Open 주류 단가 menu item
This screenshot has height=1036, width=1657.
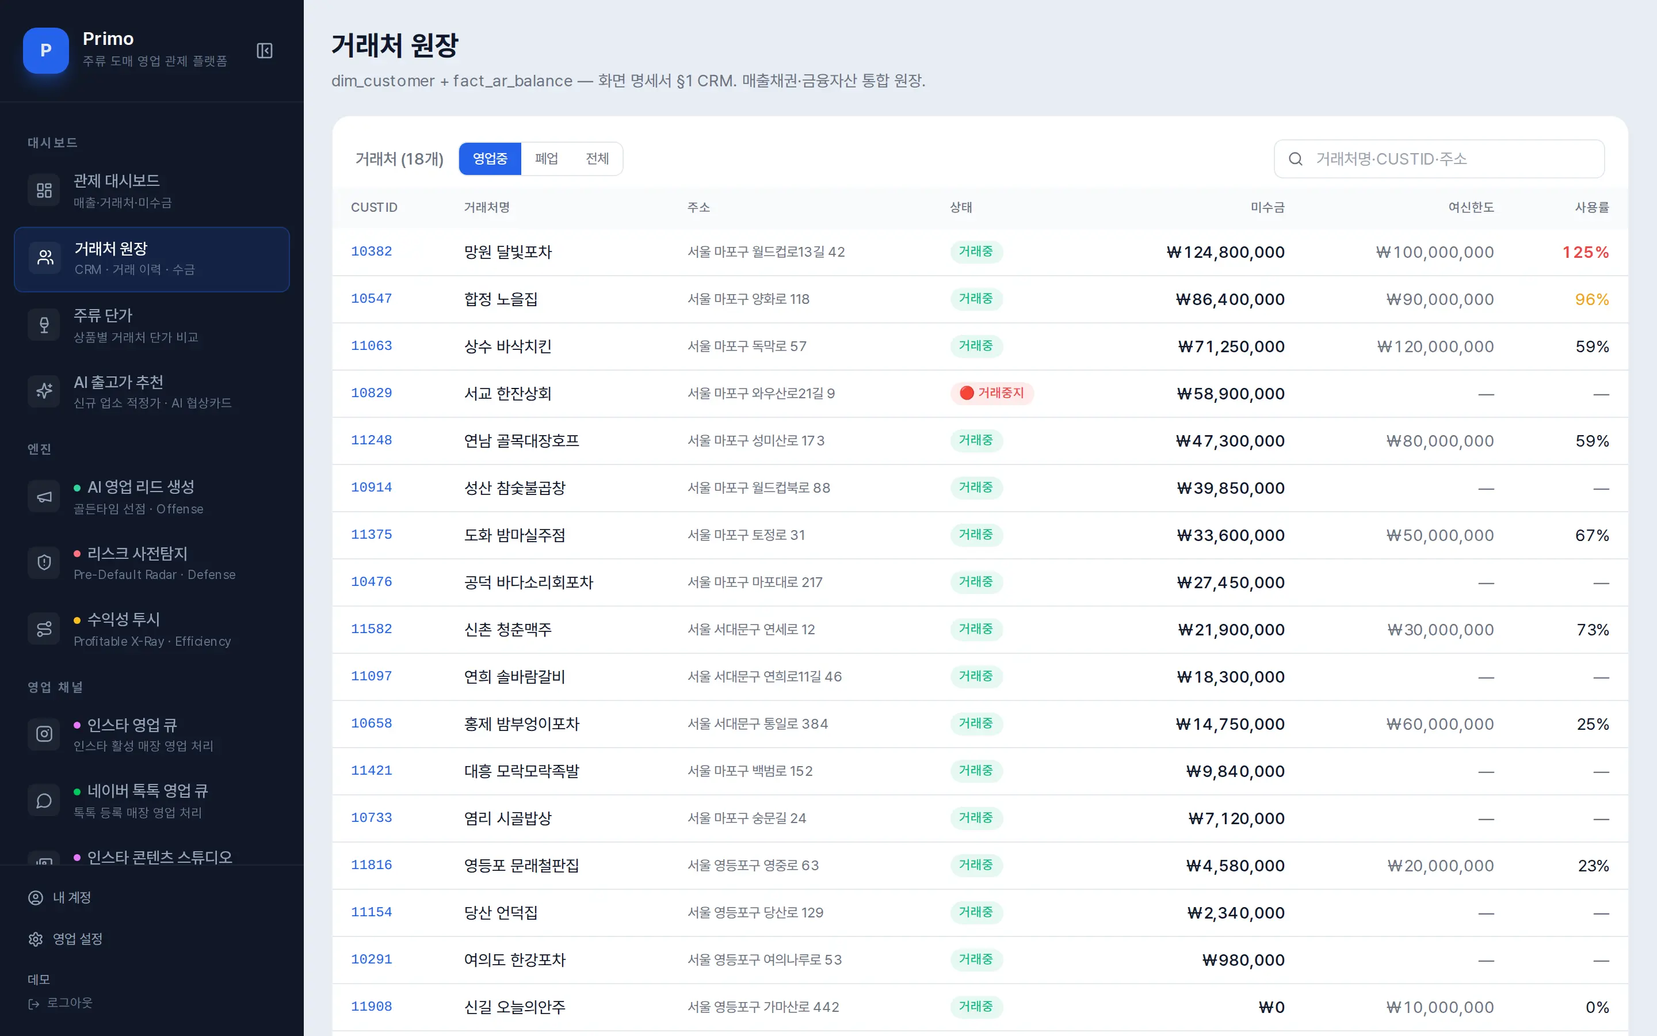152,325
